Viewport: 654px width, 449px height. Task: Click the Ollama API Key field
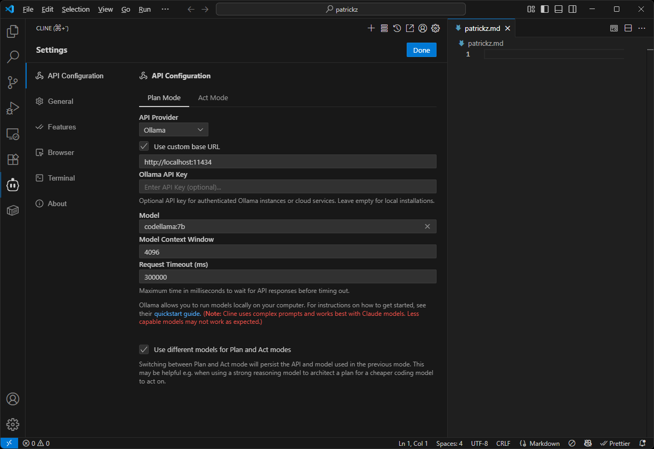288,186
